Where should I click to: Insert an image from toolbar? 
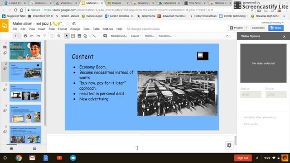pos(79,36)
